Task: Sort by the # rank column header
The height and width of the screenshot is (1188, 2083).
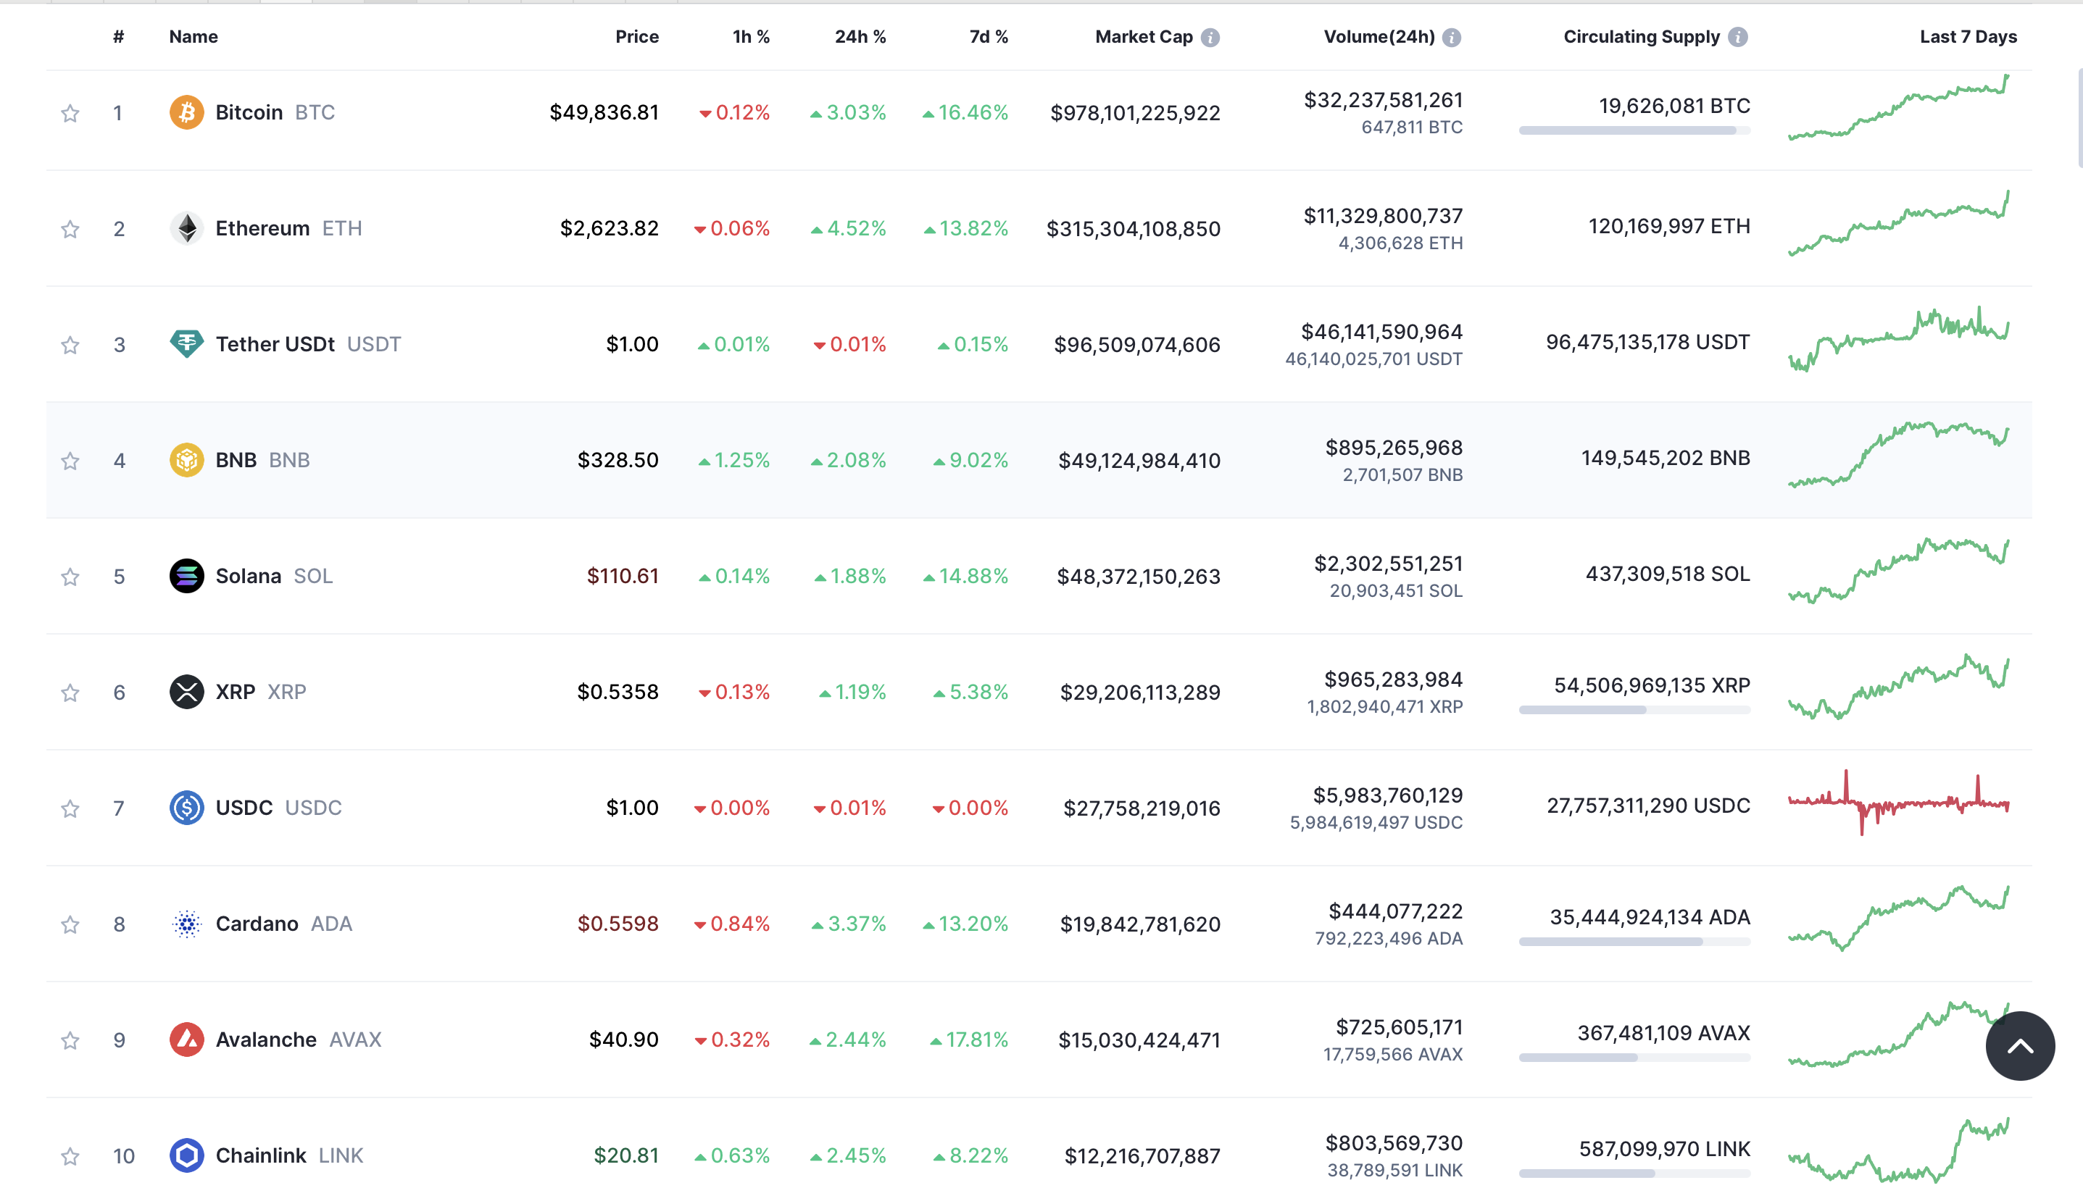Action: (118, 37)
